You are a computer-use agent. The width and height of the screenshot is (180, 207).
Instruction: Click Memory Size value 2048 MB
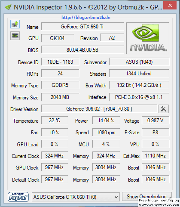tap(60, 97)
